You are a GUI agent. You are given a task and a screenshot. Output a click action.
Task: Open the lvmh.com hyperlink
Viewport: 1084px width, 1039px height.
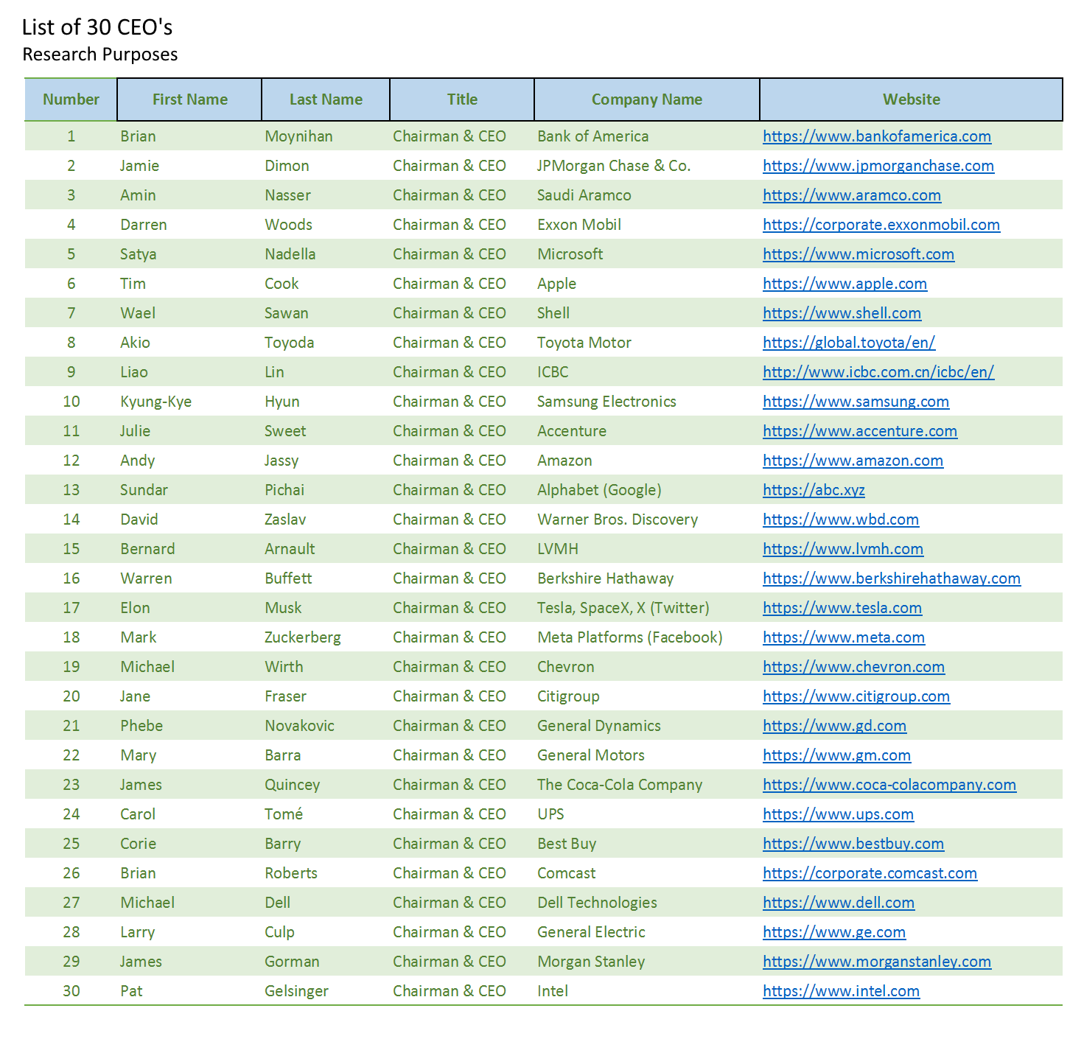pyautogui.click(x=843, y=549)
